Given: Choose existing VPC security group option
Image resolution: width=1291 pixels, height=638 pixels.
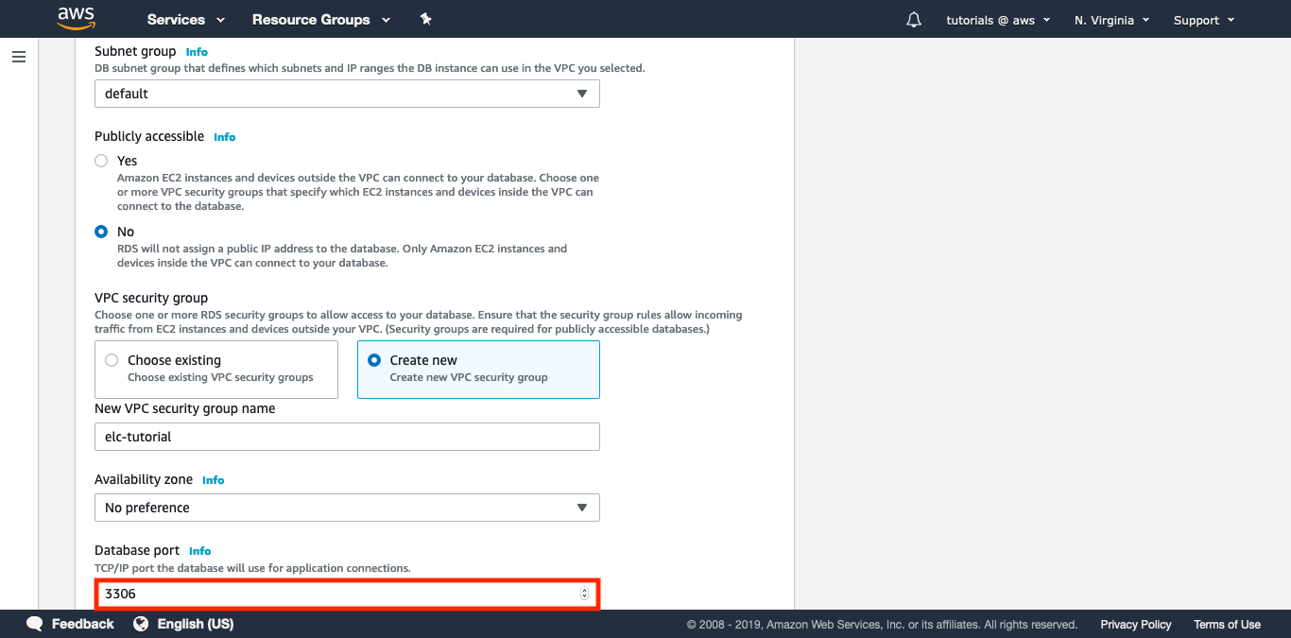Looking at the screenshot, I should tap(112, 360).
